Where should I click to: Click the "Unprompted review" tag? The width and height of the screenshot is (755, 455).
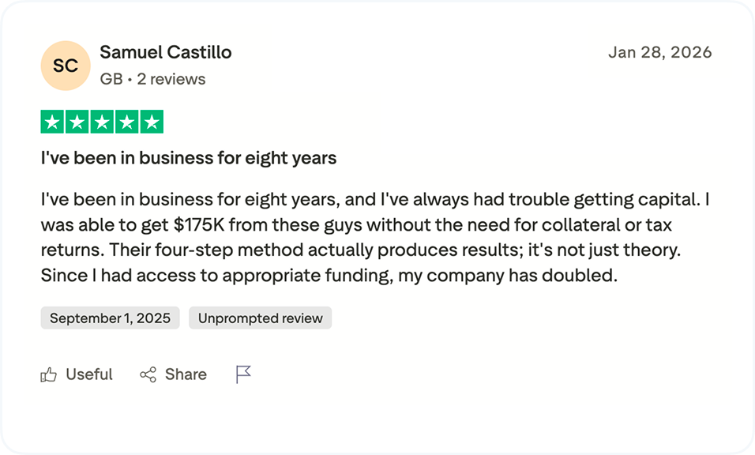pyautogui.click(x=261, y=318)
